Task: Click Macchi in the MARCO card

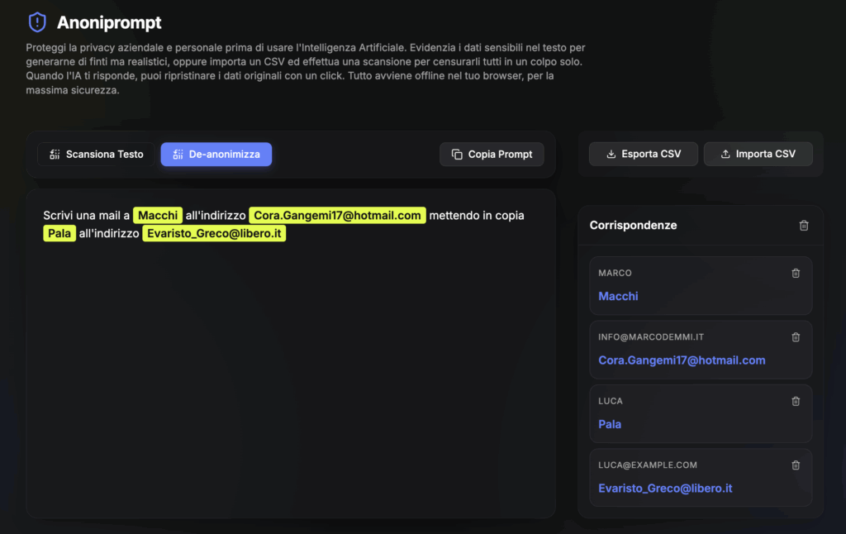Action: [x=618, y=296]
